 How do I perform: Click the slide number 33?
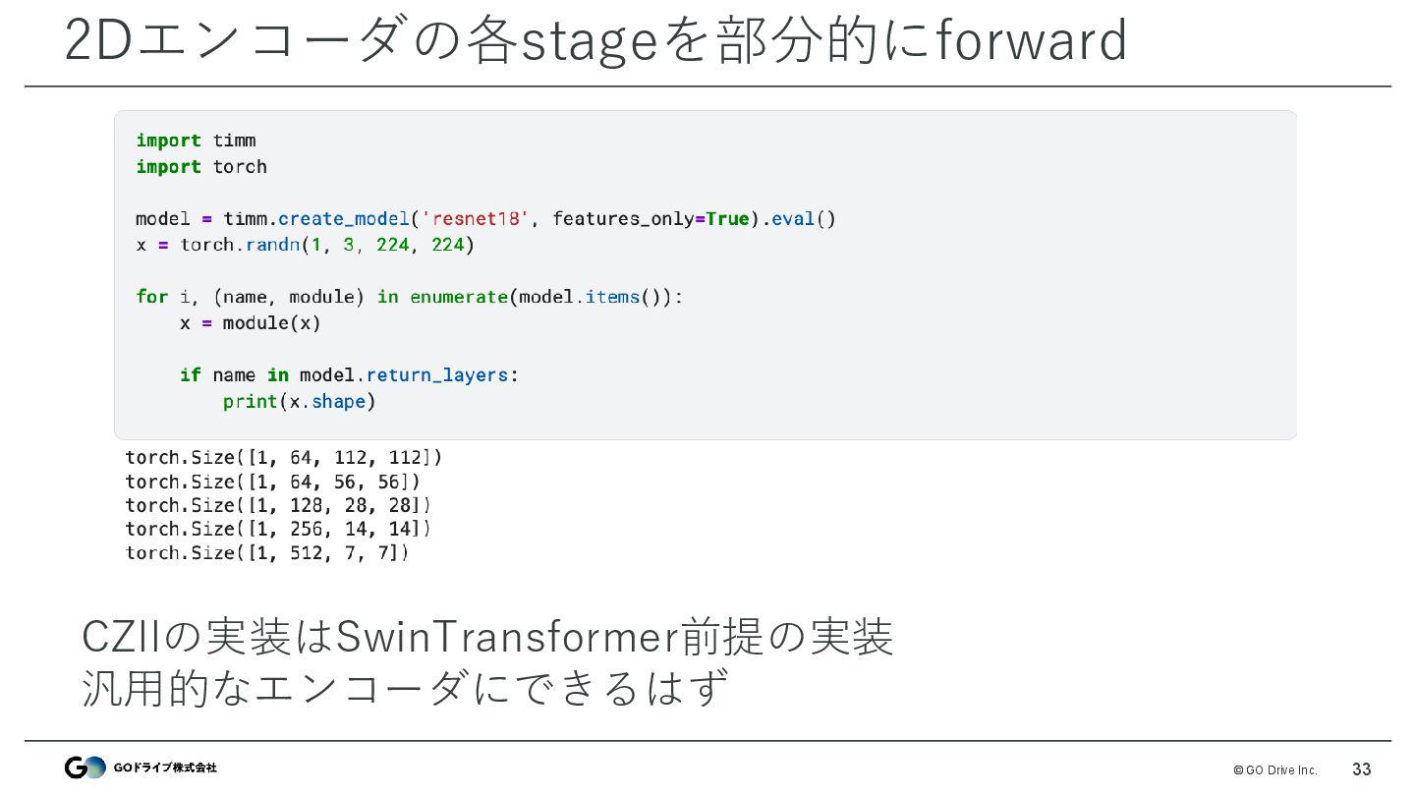pyautogui.click(x=1362, y=769)
